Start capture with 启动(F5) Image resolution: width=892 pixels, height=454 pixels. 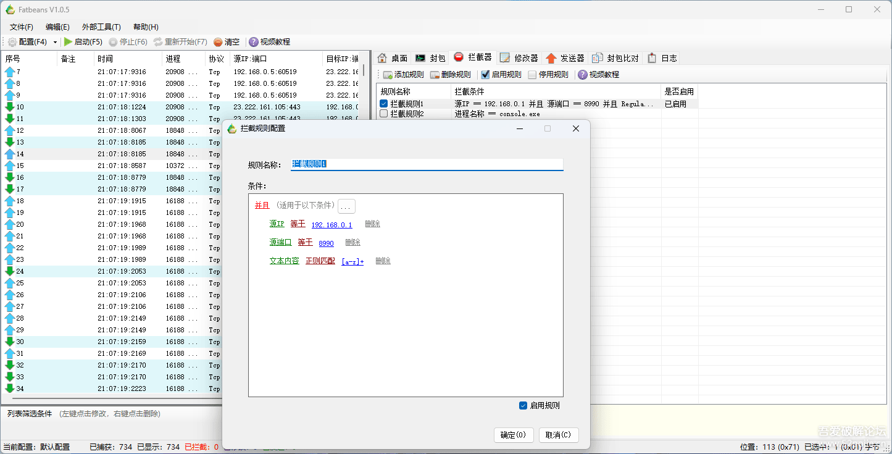pyautogui.click(x=83, y=42)
